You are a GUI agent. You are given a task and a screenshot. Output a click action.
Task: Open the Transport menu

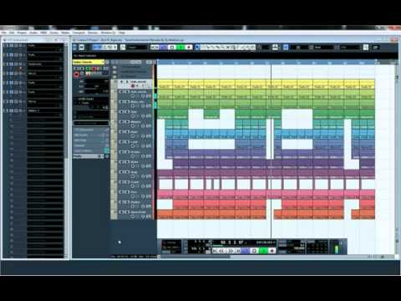coord(79,33)
